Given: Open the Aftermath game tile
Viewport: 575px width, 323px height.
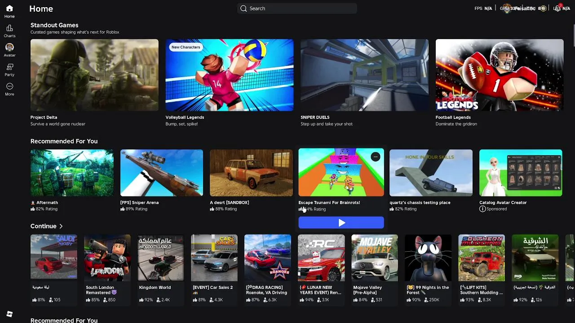Looking at the screenshot, I should pos(72,173).
